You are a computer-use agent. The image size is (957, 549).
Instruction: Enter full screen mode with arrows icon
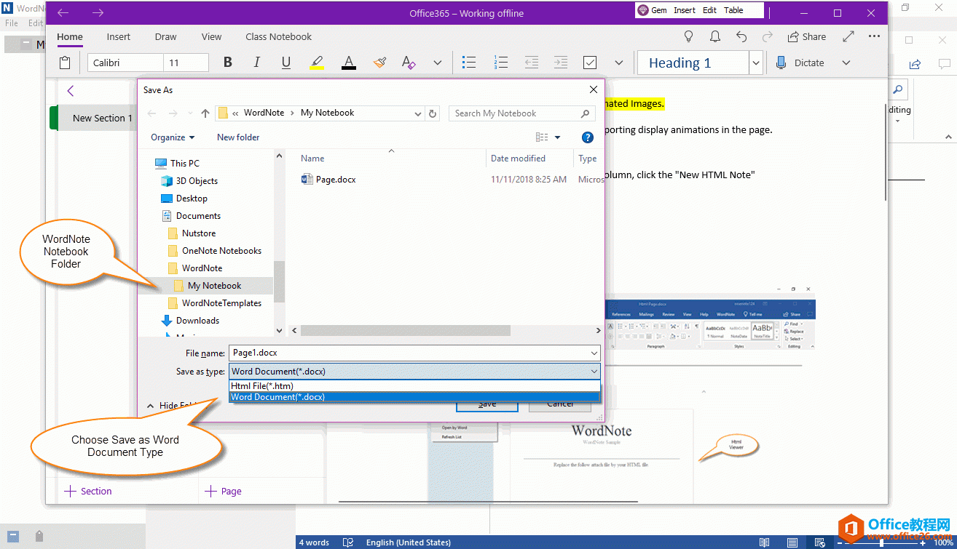click(848, 36)
